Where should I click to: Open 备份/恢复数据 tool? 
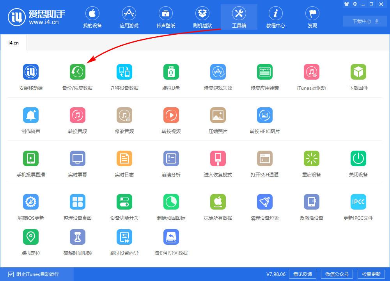click(x=78, y=72)
